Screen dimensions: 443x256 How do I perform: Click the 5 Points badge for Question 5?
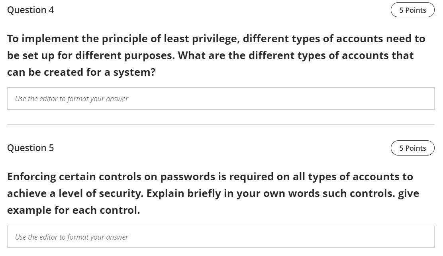412,148
